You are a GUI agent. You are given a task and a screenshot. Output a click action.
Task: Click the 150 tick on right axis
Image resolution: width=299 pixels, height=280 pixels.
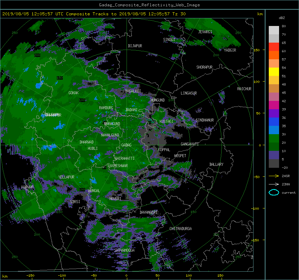(x=256, y=50)
